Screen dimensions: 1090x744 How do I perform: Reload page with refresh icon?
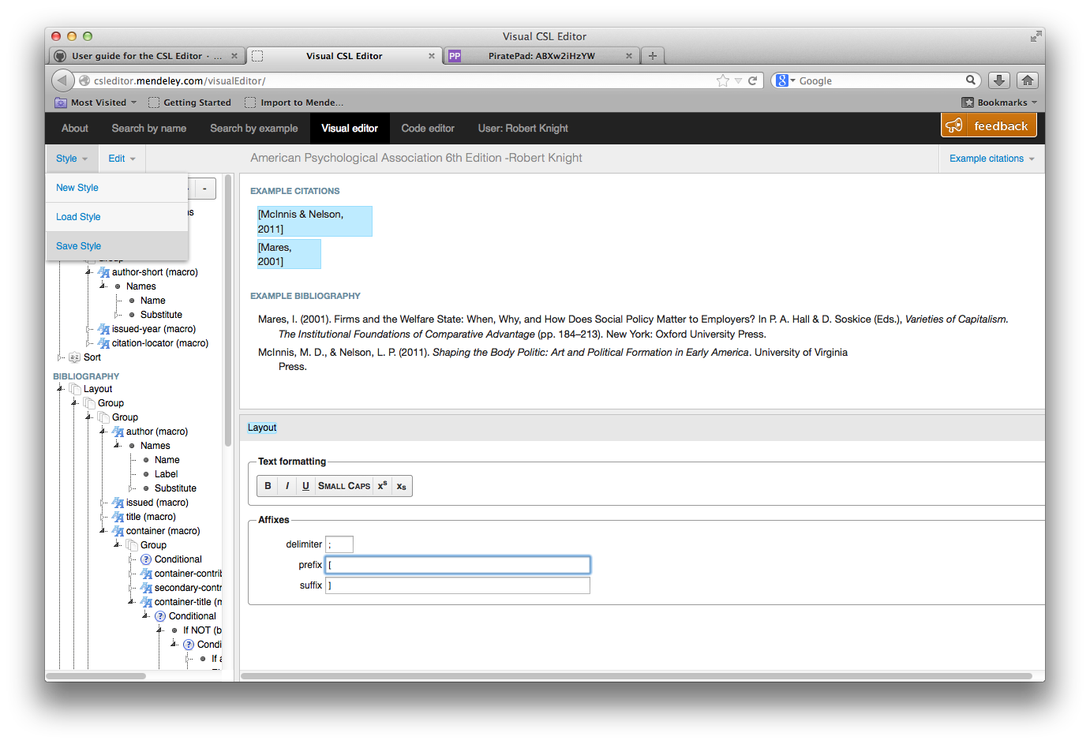click(753, 80)
